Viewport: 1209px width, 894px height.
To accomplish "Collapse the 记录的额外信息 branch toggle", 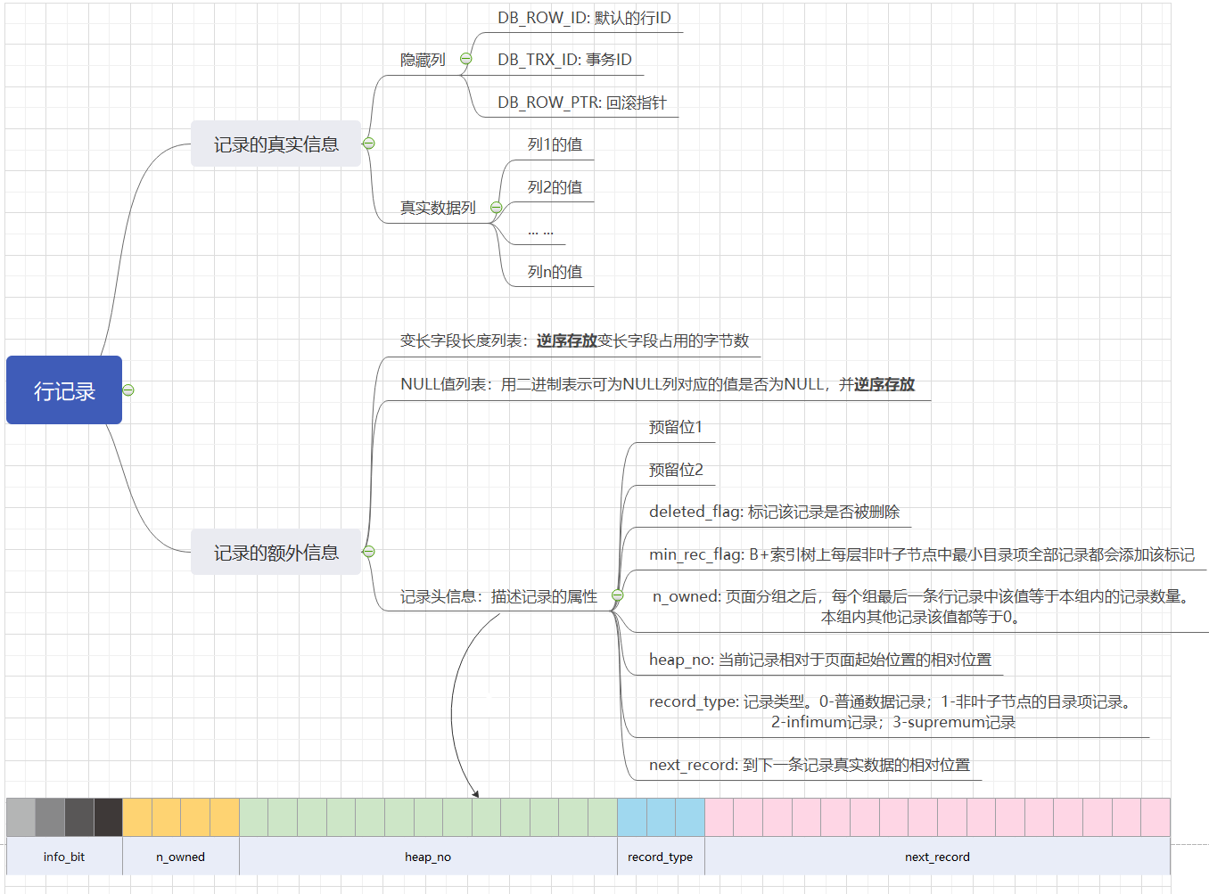I will click(x=368, y=552).
